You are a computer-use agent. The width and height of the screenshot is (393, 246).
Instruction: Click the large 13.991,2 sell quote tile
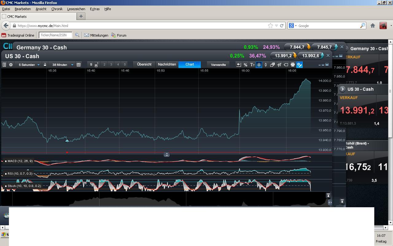[x=357, y=110]
